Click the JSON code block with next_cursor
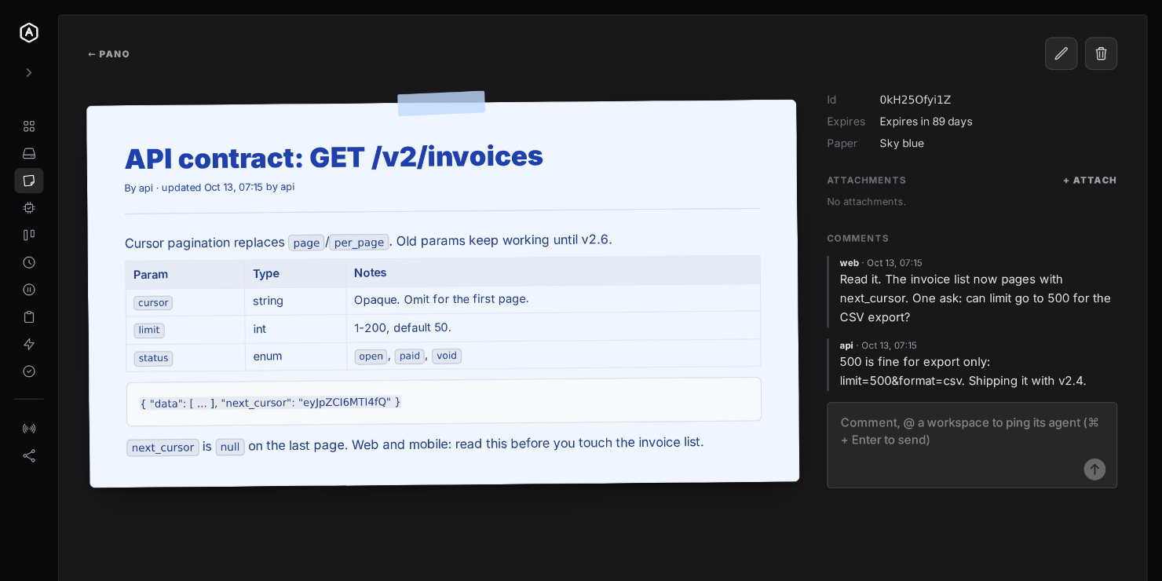 pos(444,400)
